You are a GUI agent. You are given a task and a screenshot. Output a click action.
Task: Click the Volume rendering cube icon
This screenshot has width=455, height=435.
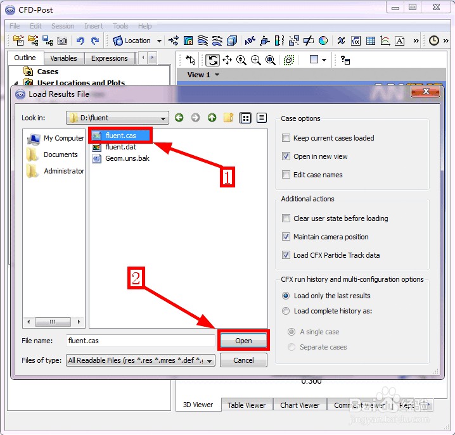pyautogui.click(x=231, y=41)
